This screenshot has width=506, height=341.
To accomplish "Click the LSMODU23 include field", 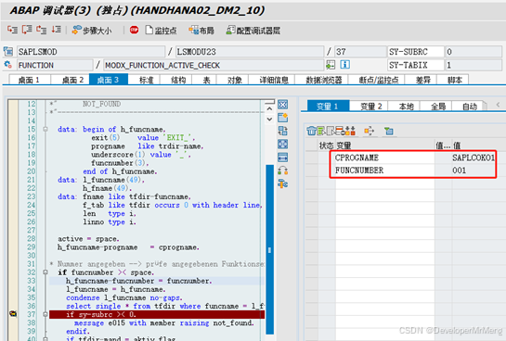I will tap(250, 52).
